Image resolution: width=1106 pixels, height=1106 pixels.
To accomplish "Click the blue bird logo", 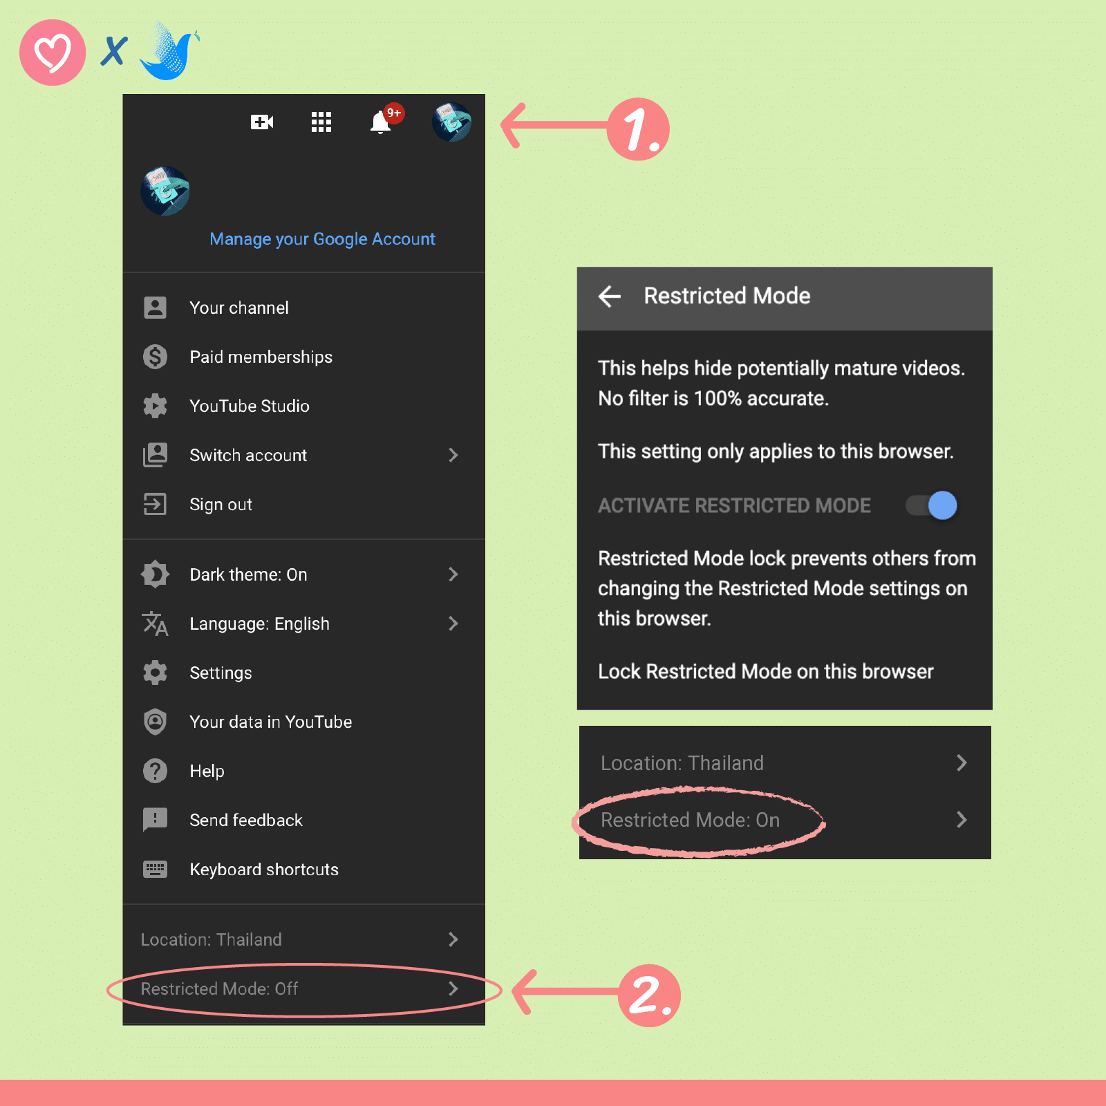I will pos(169,50).
